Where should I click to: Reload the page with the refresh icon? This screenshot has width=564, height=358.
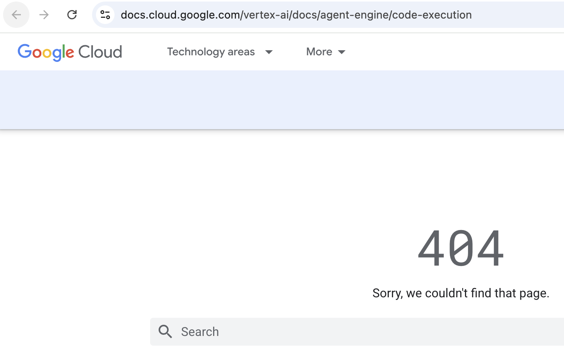pyautogui.click(x=72, y=15)
